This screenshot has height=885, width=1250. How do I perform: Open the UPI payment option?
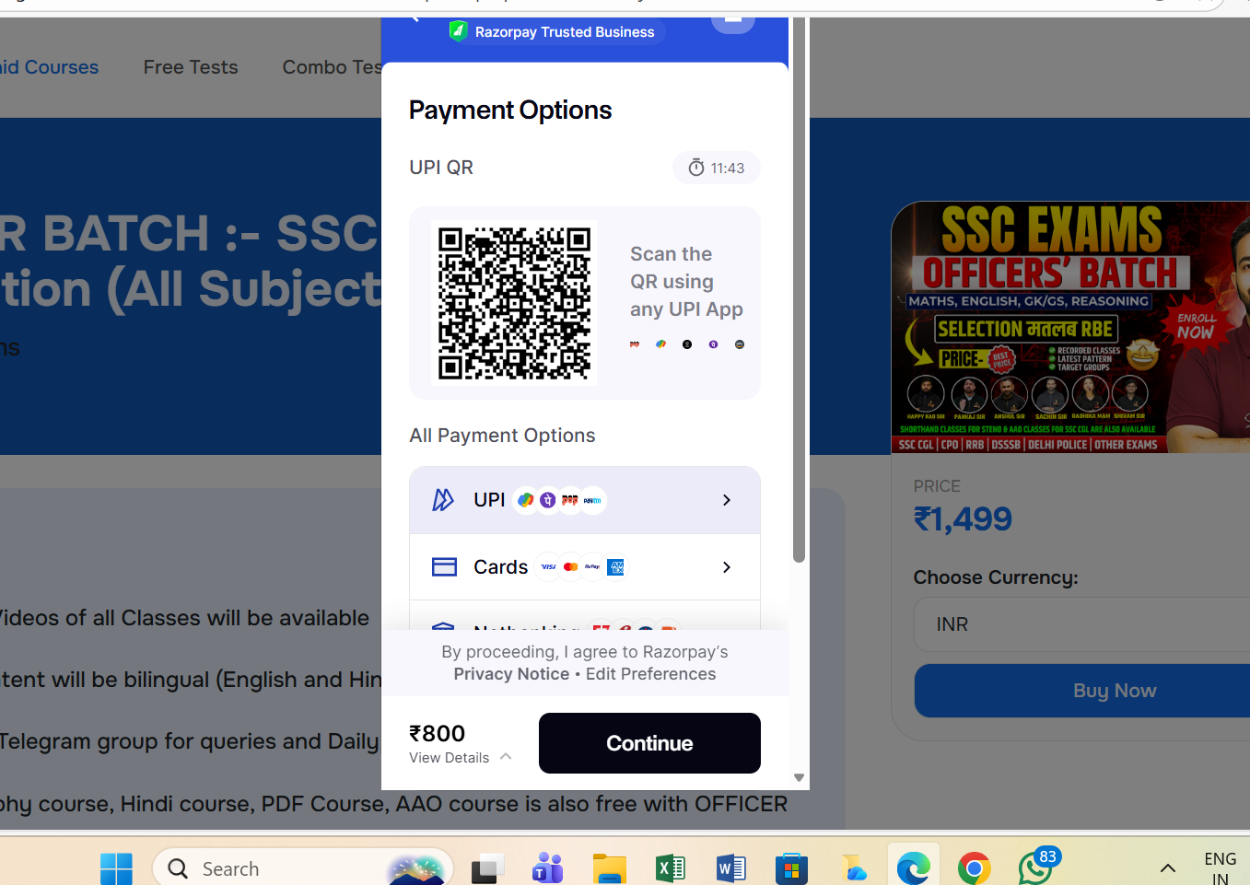pos(584,500)
